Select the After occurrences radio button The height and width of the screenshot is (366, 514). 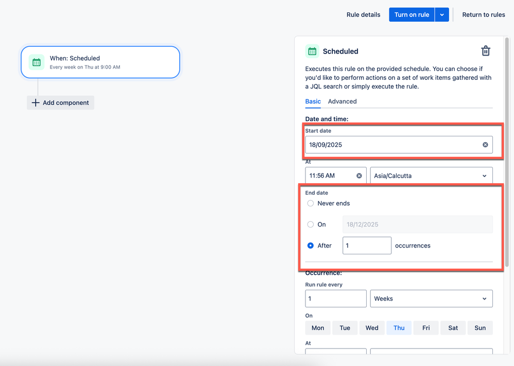pyautogui.click(x=311, y=246)
